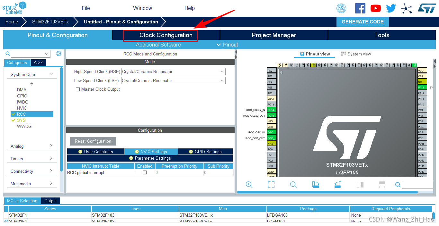Click the pin search input field

[418, 185]
